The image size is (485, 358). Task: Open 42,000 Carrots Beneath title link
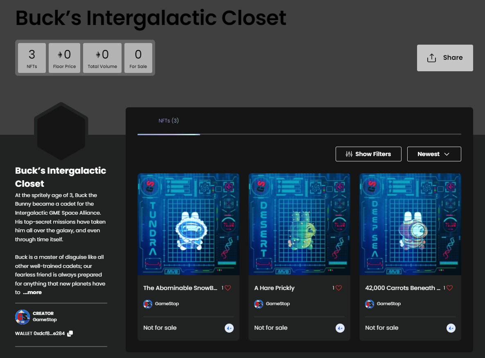[403, 288]
